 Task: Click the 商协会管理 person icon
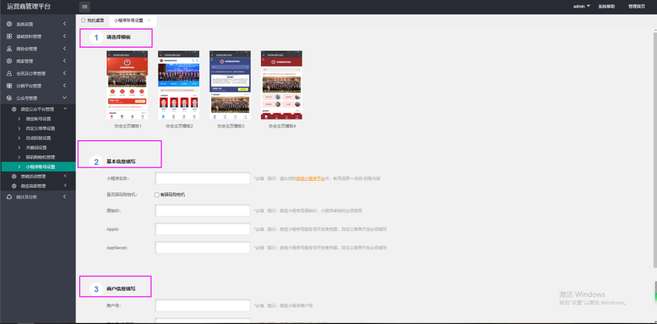pos(9,49)
